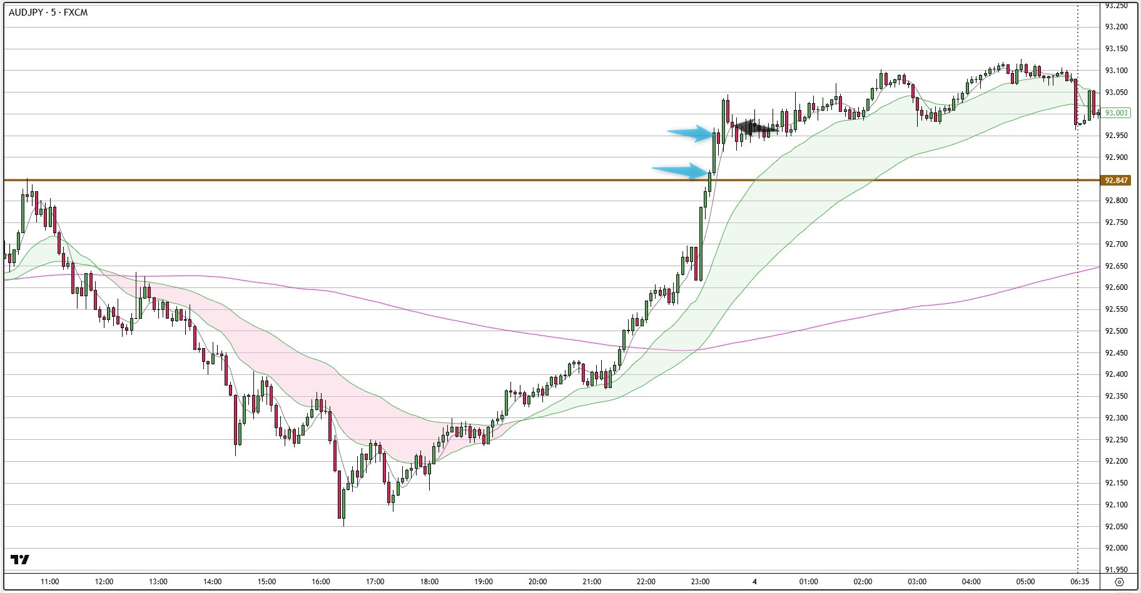Click the 23:00 label on the time axis
Viewport: 1141px width, 593px height.
[700, 582]
